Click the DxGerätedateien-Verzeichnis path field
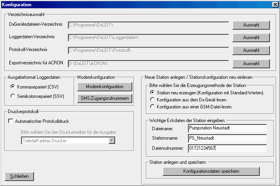This screenshot has height=186, width=280. 148,25
